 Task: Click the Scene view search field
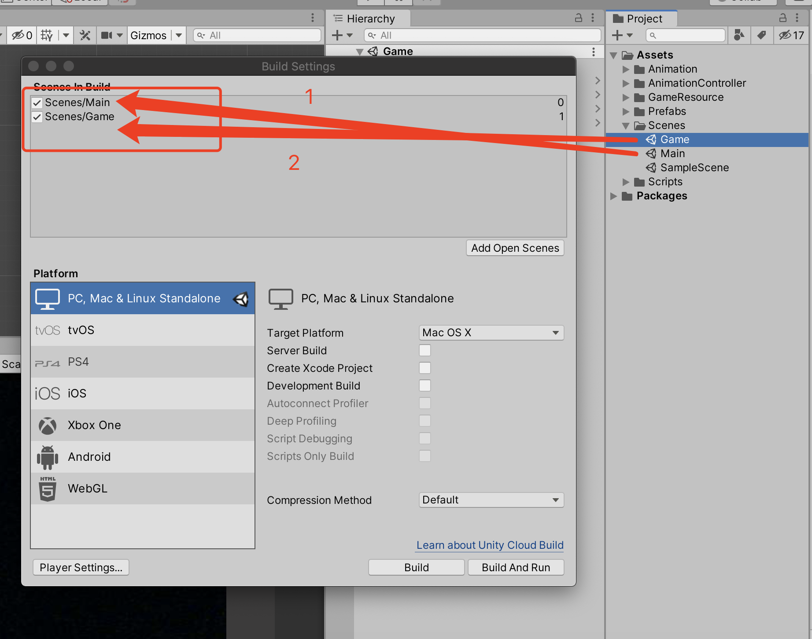[257, 35]
